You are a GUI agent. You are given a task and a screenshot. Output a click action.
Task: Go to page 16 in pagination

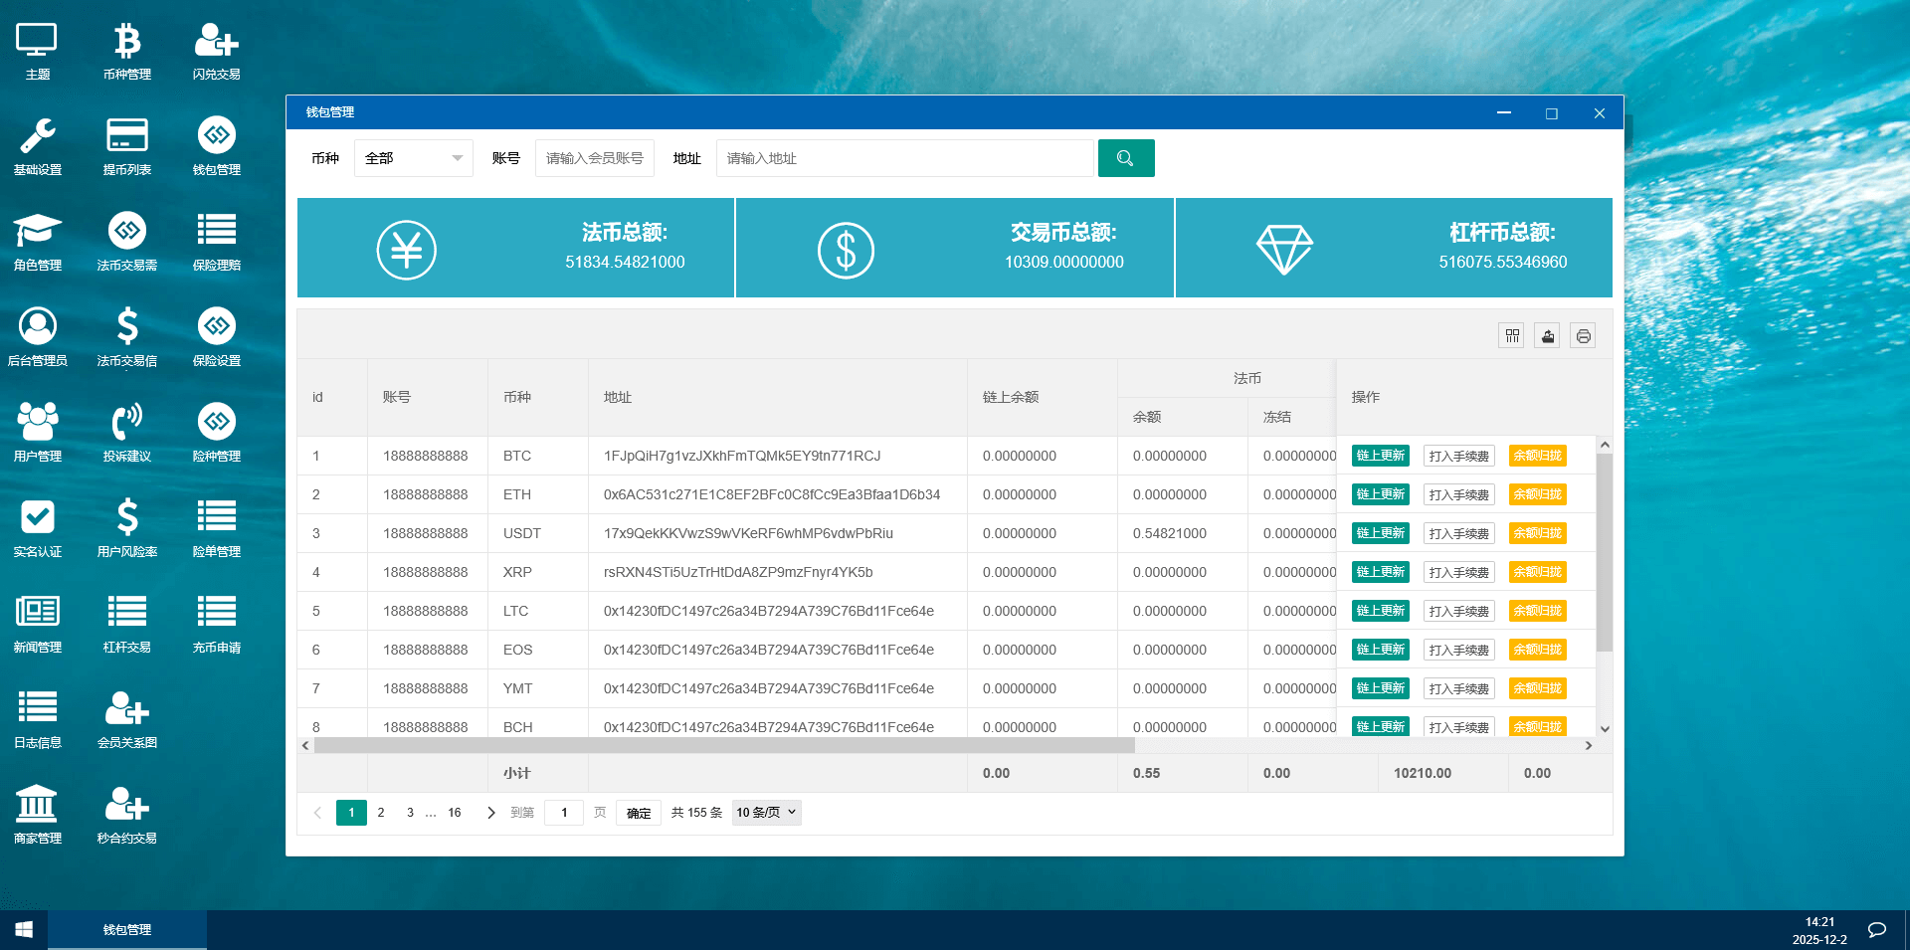(455, 813)
